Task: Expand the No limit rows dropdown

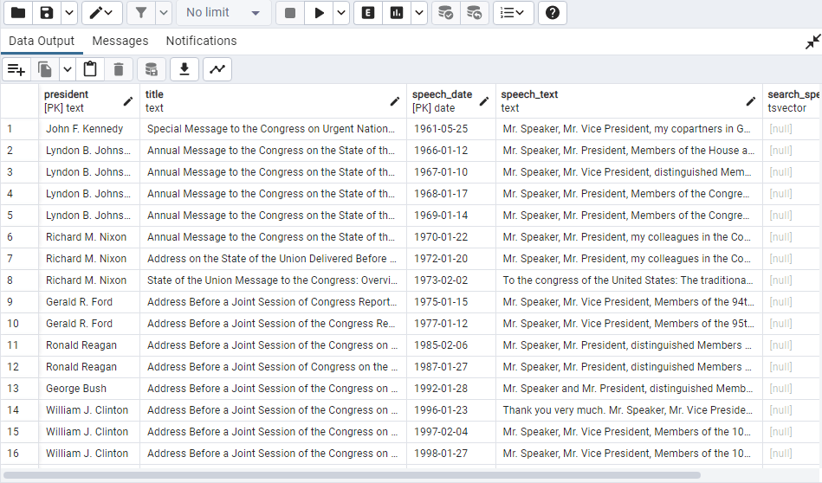Action: coord(223,13)
